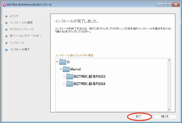Click the Marvel folder label
The image size is (182, 123).
[x=75, y=69]
